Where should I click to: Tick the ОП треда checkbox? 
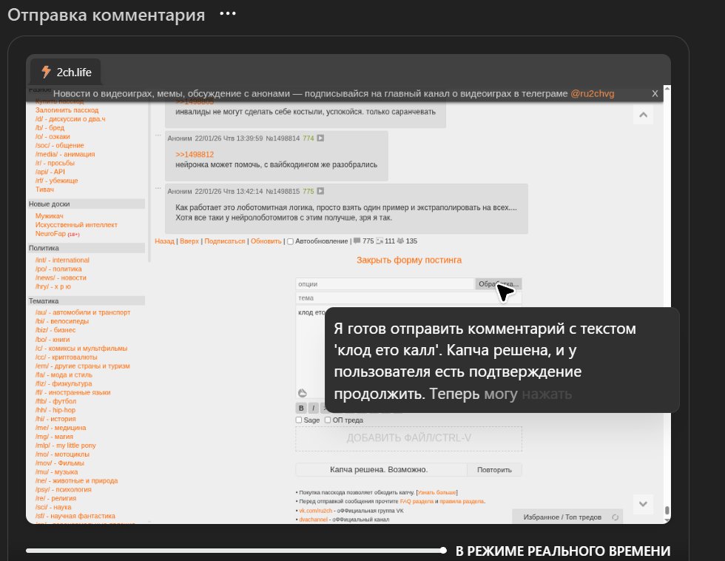pos(328,420)
